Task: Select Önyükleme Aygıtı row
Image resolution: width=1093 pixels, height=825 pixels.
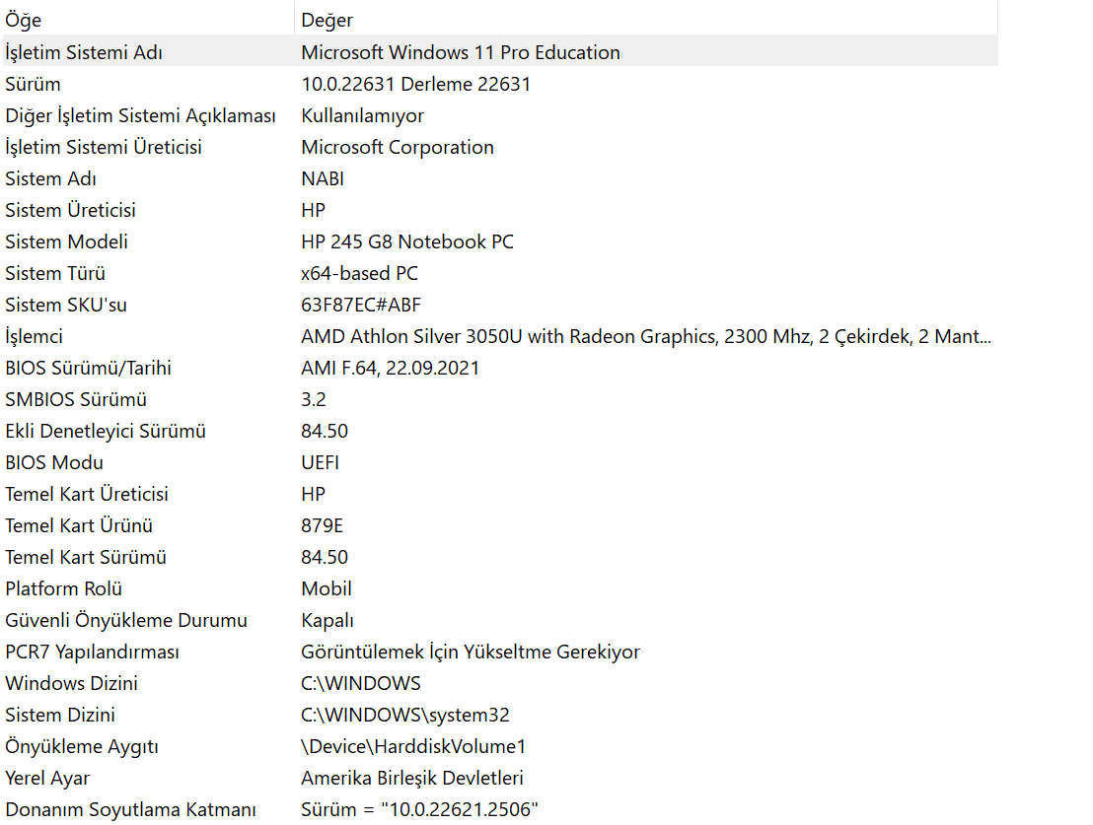Action: (x=500, y=746)
